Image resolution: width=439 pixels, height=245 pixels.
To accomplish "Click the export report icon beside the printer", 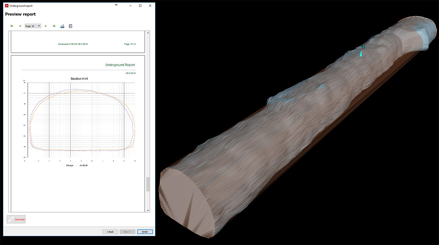I will click(70, 26).
